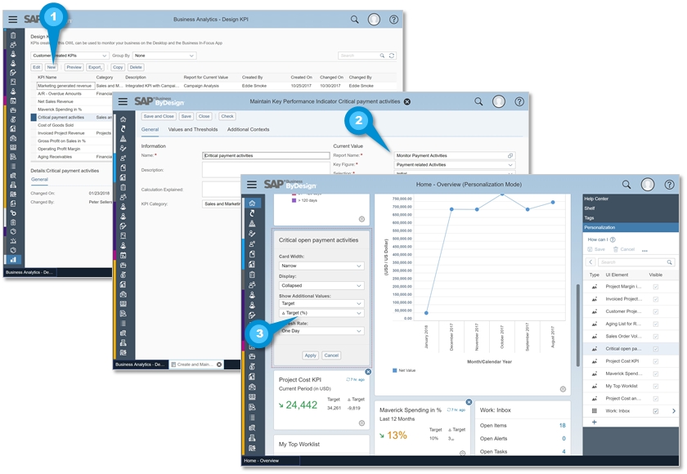Viewport: 687px width, 474px height.
Task: Click refresh icon beside Design KPI search box
Action: [392, 56]
